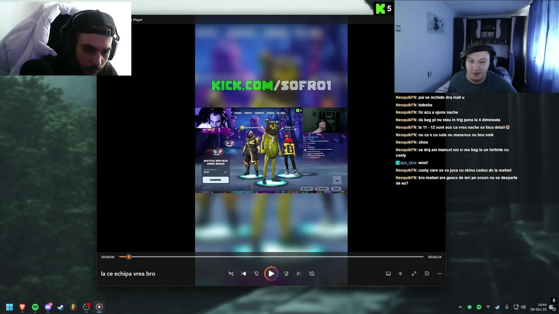Screen dimensions: 559x314
Task: Click the Steam icon in the tray
Action: 497,307
